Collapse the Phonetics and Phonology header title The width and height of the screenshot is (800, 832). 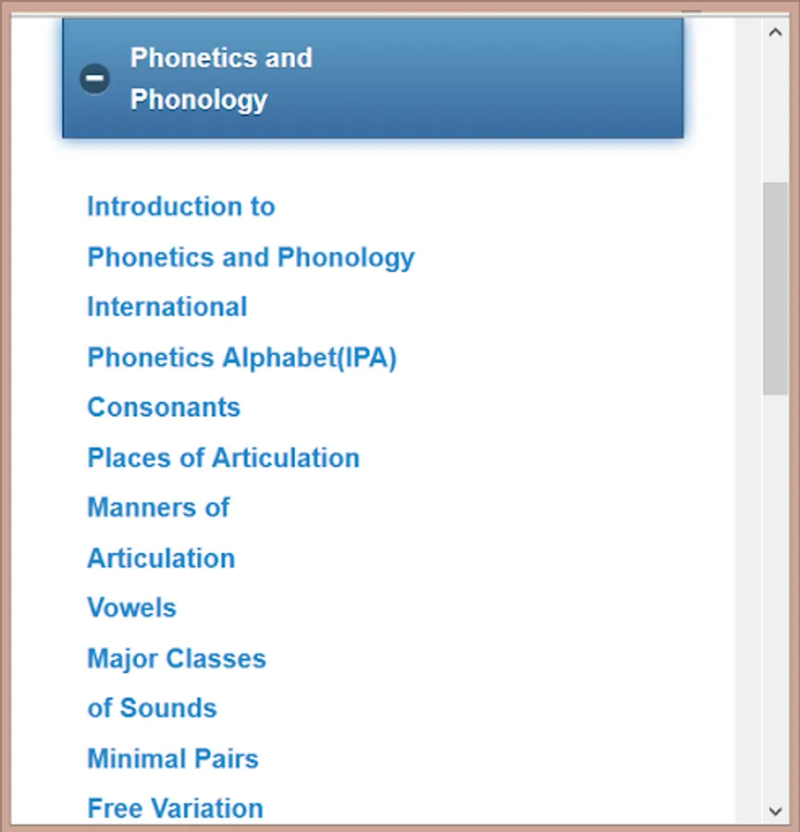221,79
